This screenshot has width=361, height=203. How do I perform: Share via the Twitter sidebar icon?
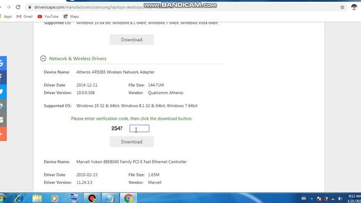point(3,91)
